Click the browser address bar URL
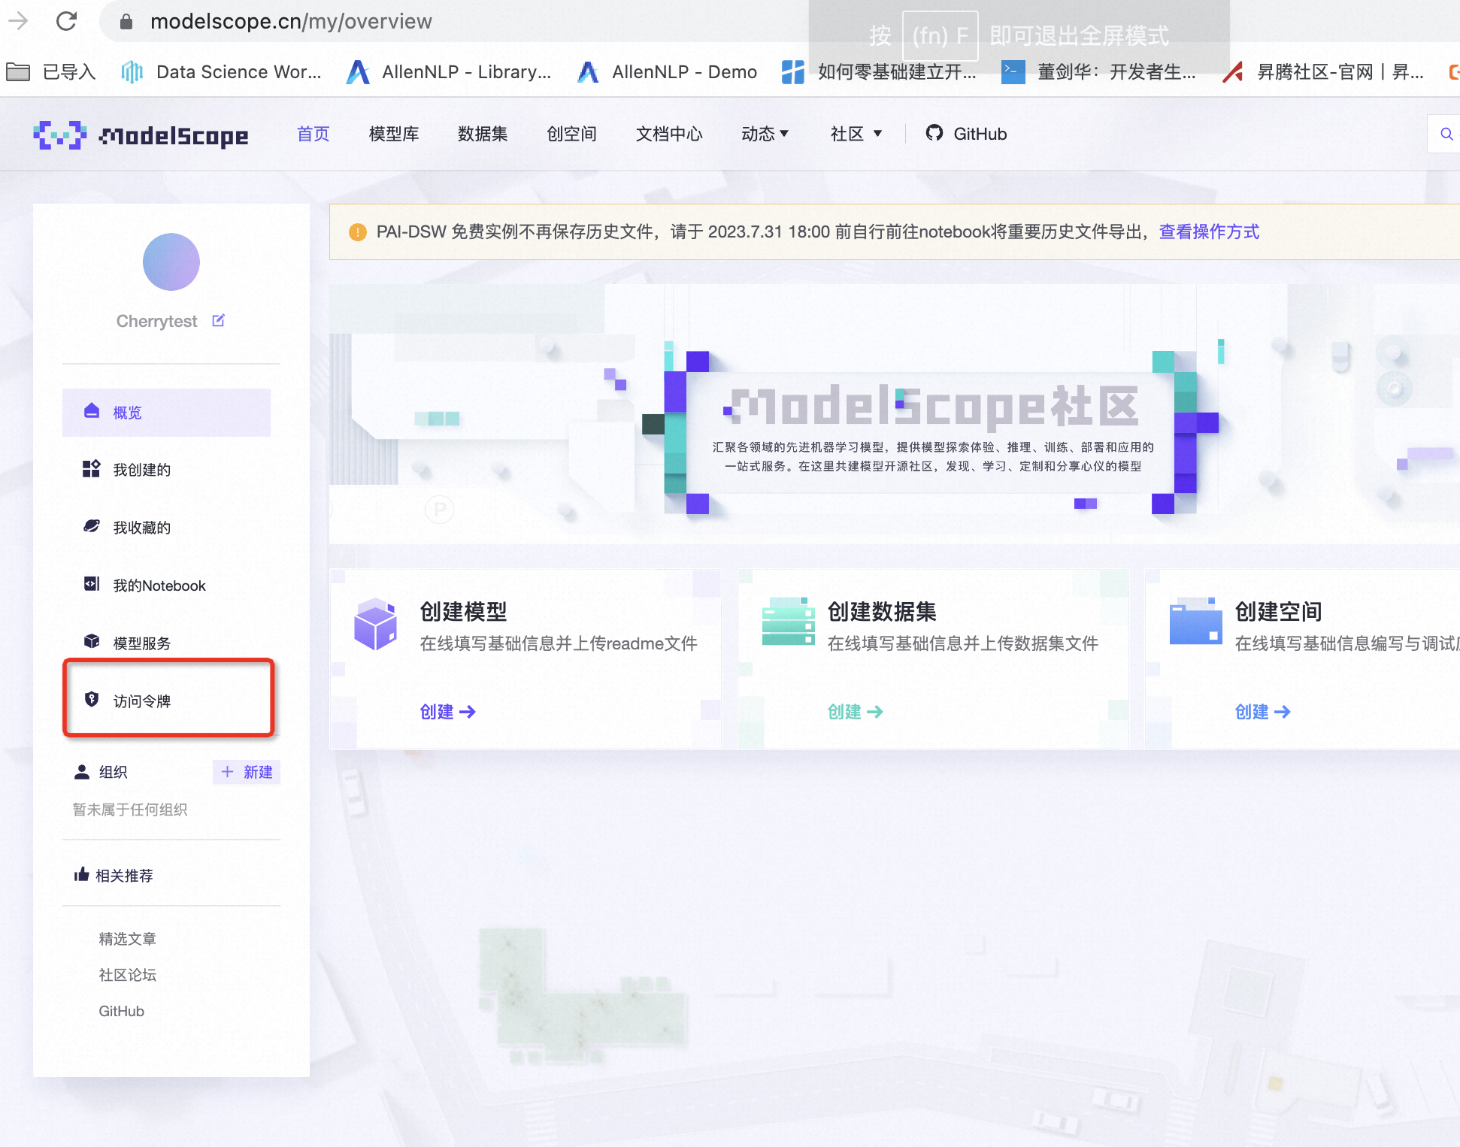Viewport: 1460px width, 1147px height. click(291, 21)
